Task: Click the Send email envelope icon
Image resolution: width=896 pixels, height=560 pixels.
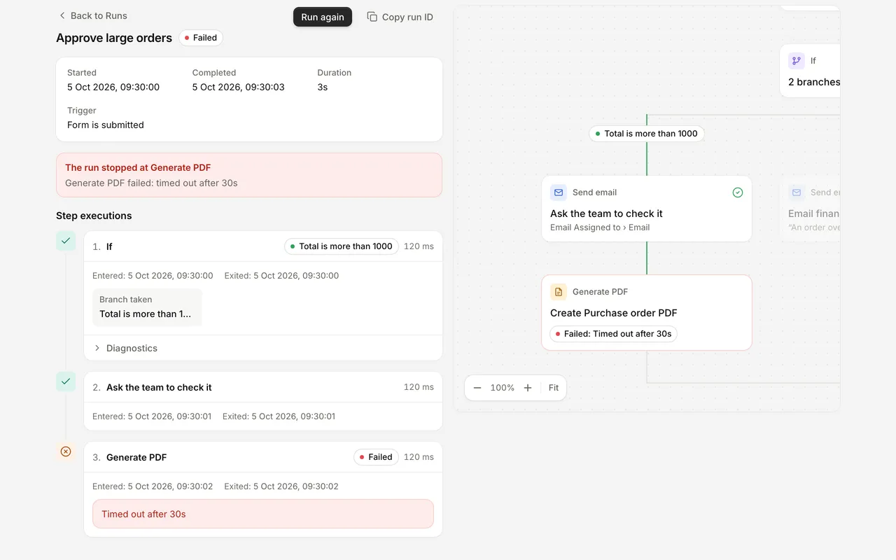Action: pos(559,192)
